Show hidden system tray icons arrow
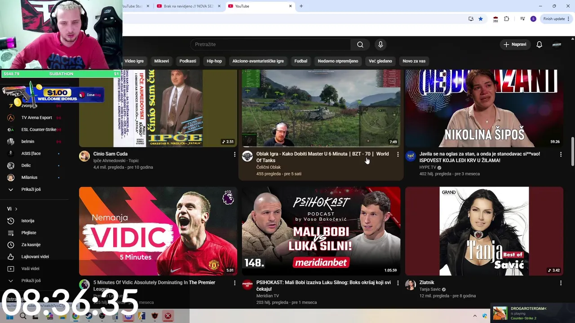Image resolution: width=575 pixels, height=323 pixels. 475,316
